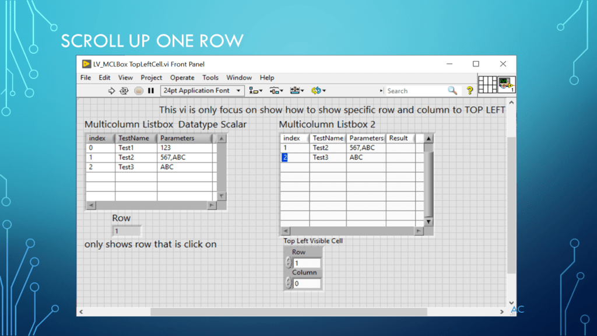Click the Run arrow button
This screenshot has width=597, height=336.
tap(112, 91)
